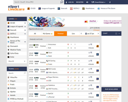Open the calendar at sat 27 jan
Image resolution: width=128 pixels, height=102 pixels.
[90, 34]
